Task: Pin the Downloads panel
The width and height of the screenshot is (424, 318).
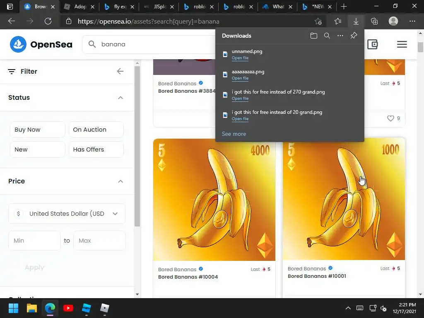Action: tap(354, 36)
